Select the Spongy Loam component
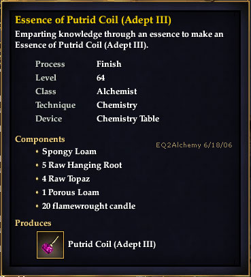Viewport: 251px width, 277px height. (x=69, y=151)
